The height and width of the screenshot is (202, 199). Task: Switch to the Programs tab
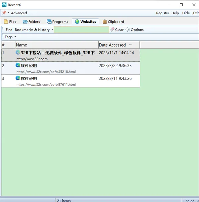(58, 22)
